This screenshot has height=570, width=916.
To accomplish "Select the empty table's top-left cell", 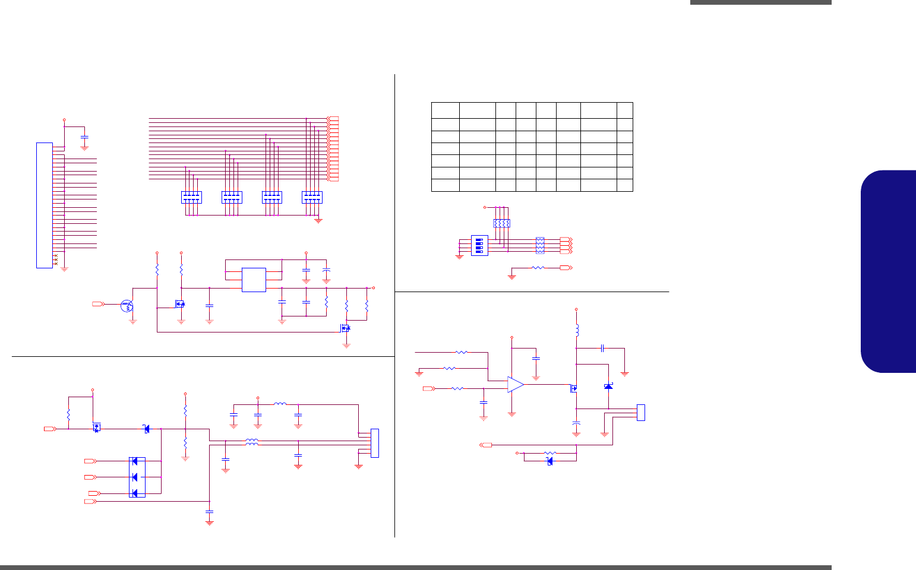I will click(445, 110).
